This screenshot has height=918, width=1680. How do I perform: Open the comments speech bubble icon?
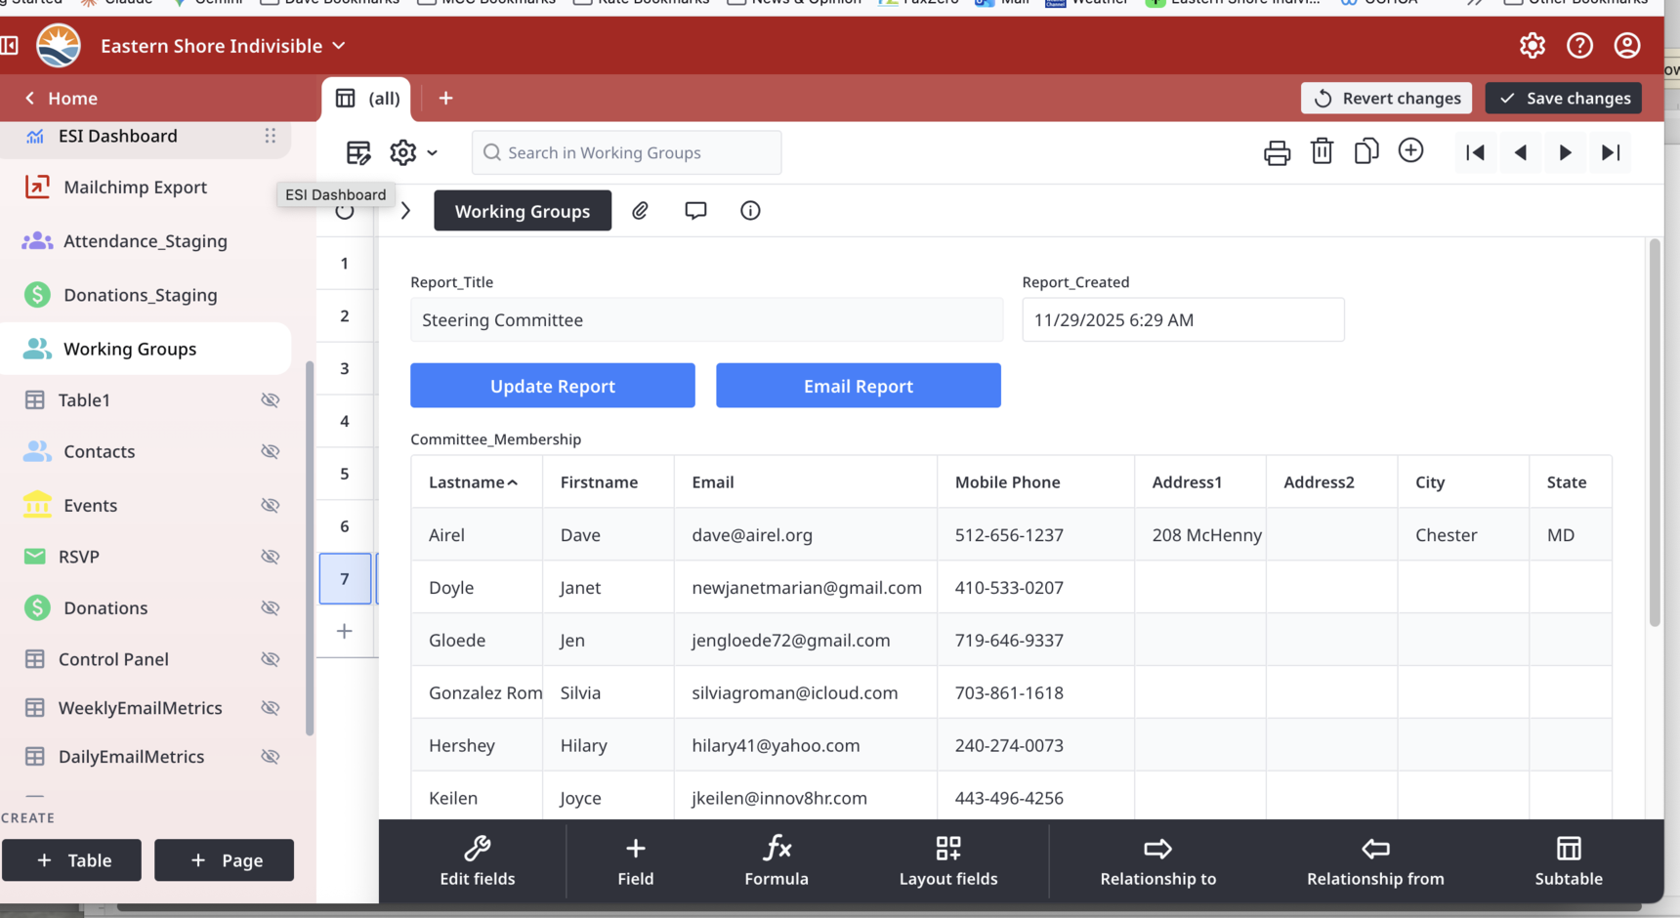click(x=695, y=211)
